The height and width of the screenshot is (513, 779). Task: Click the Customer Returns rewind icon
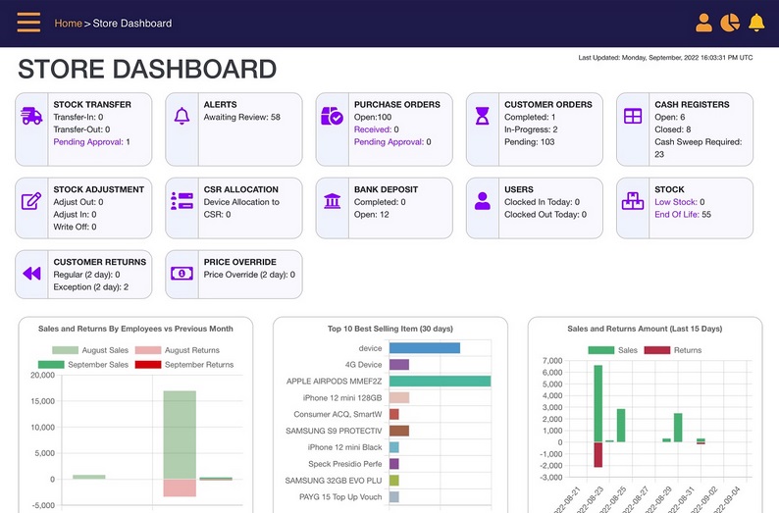pos(31,274)
